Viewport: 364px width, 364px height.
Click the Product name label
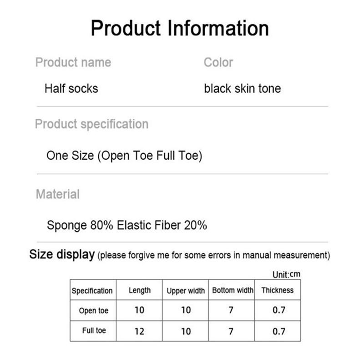tap(73, 62)
